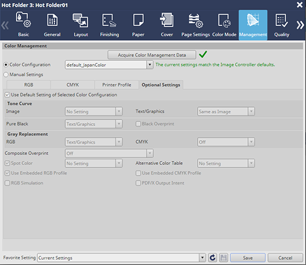The width and height of the screenshot is (306, 265).
Task: Select the Paper icon
Action: 138,20
